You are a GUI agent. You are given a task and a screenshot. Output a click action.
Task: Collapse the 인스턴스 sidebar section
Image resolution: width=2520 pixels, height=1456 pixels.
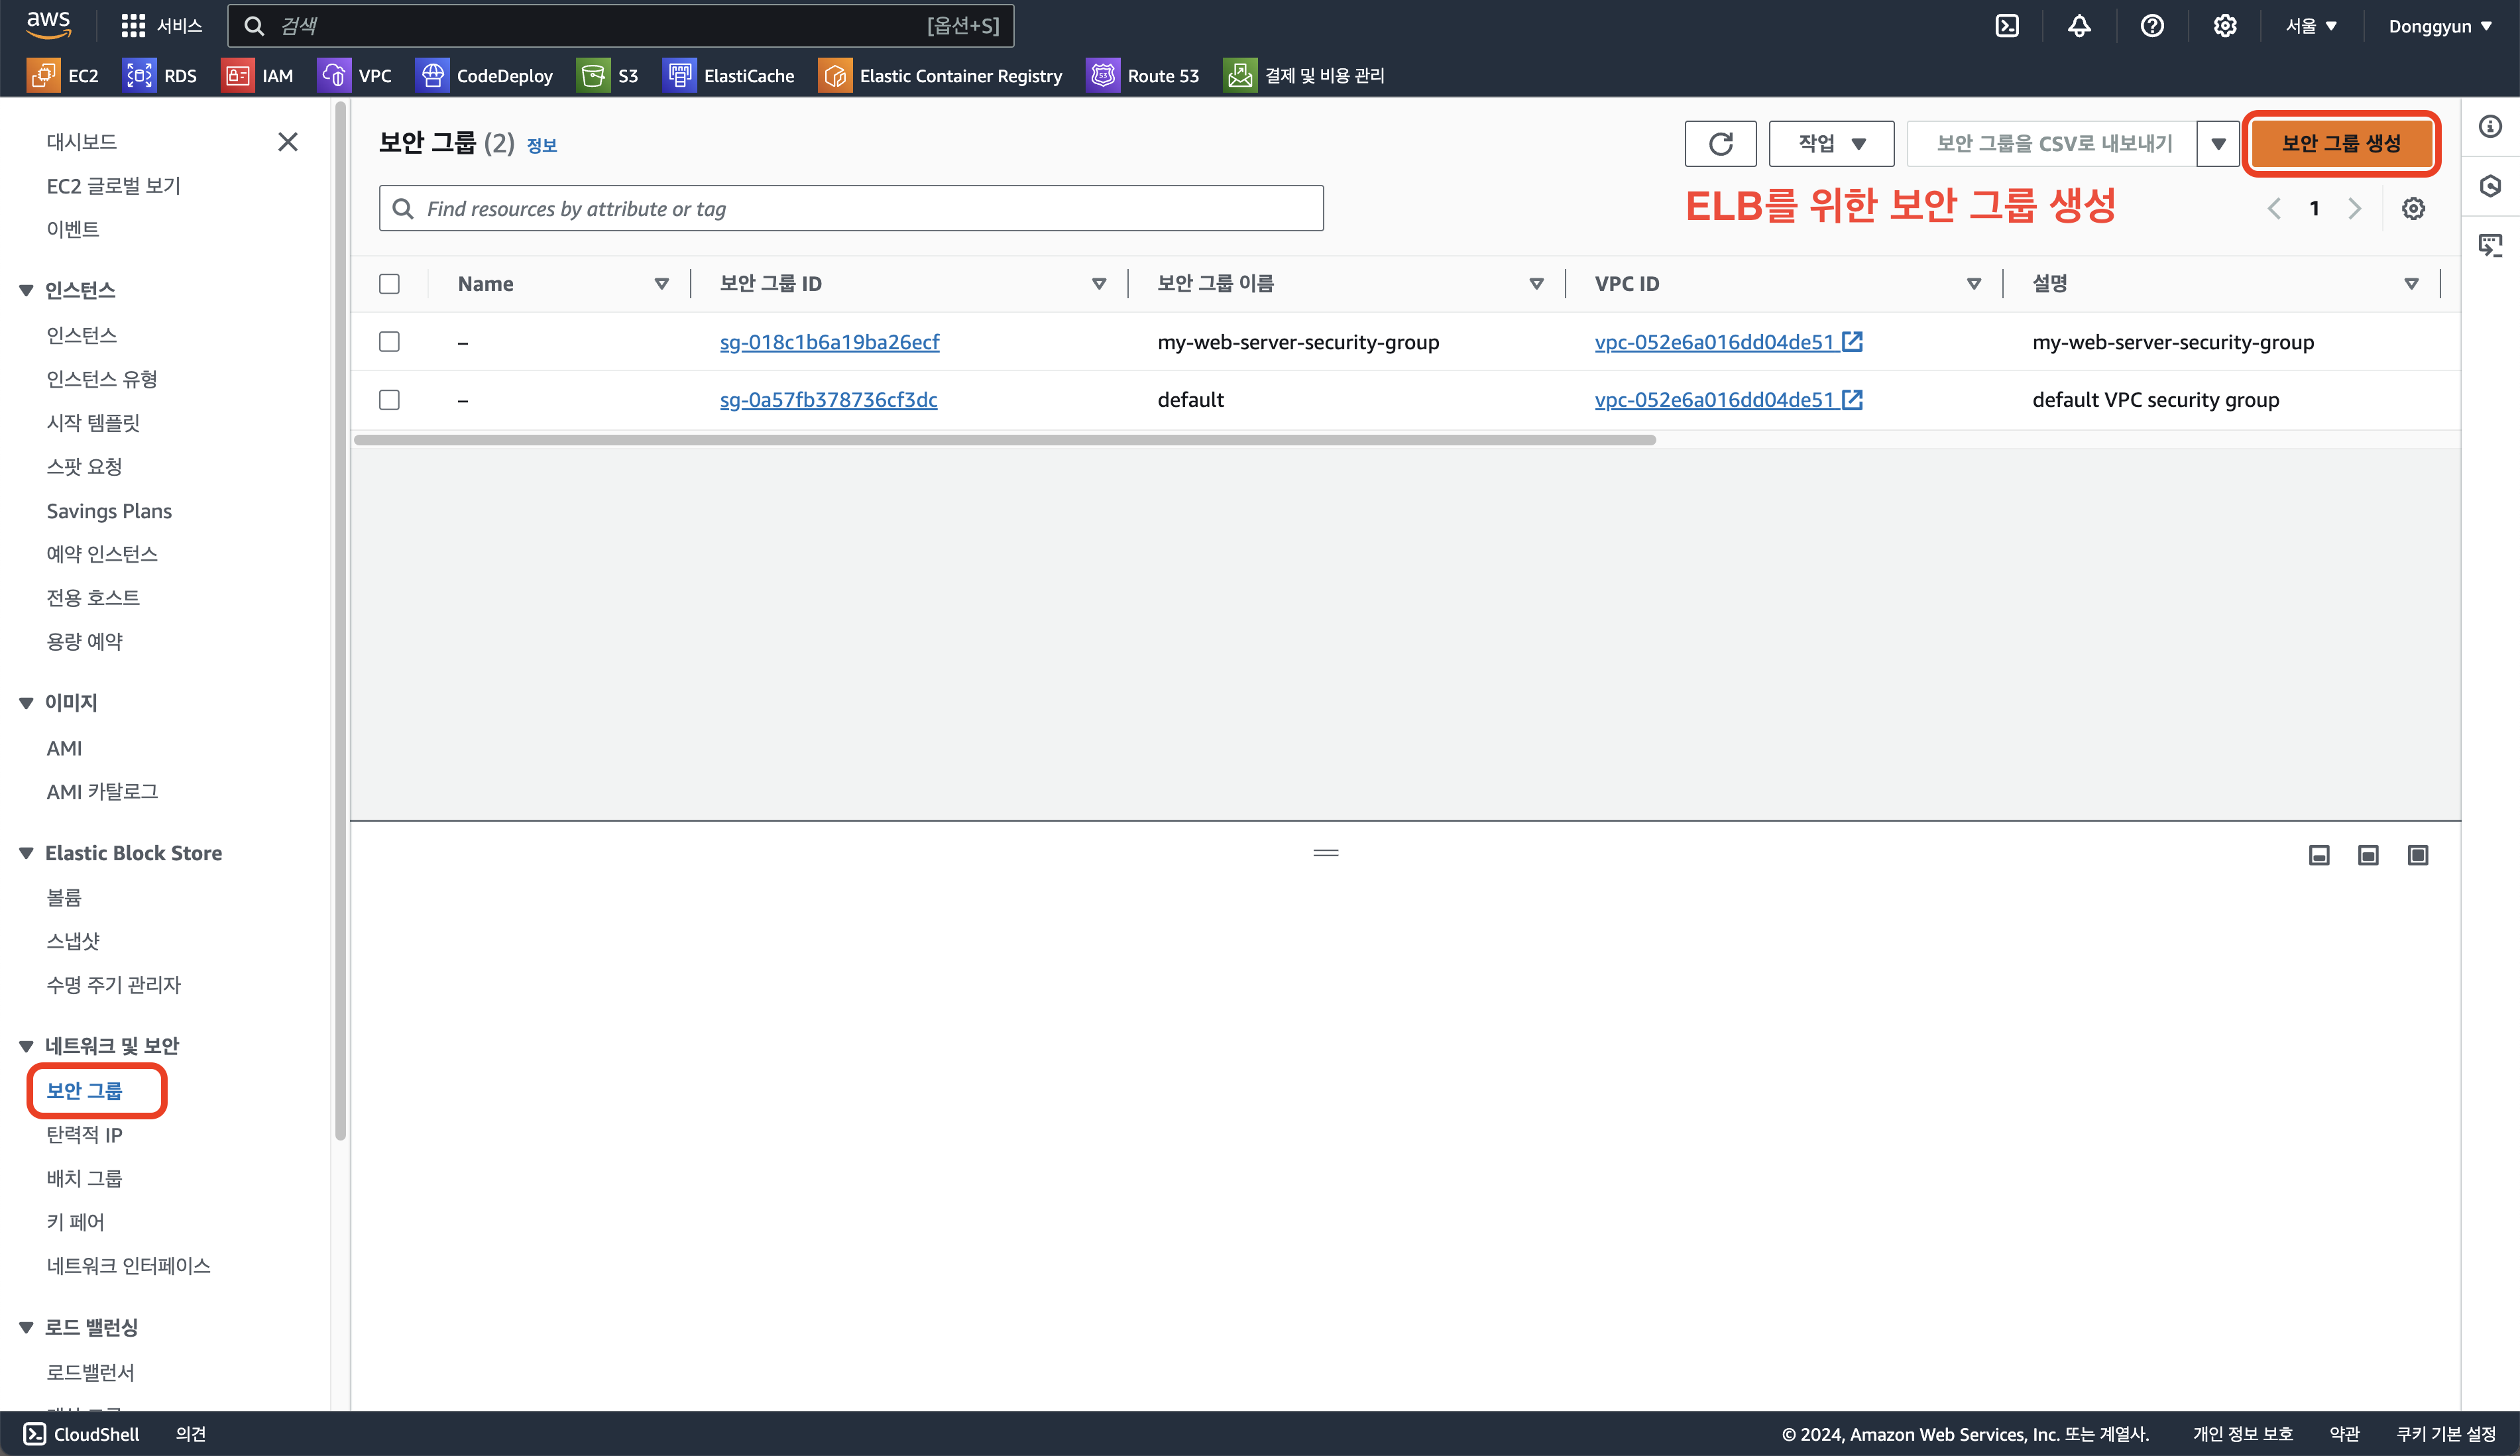pos(27,291)
